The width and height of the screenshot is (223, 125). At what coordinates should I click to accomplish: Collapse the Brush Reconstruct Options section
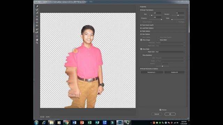click(141, 69)
